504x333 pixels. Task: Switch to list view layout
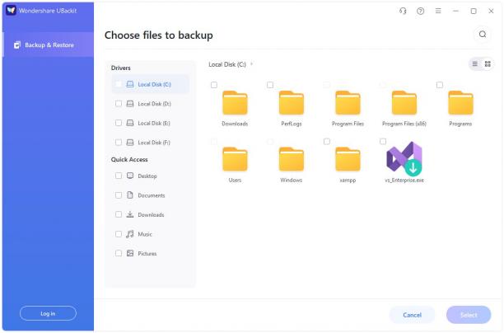[474, 63]
